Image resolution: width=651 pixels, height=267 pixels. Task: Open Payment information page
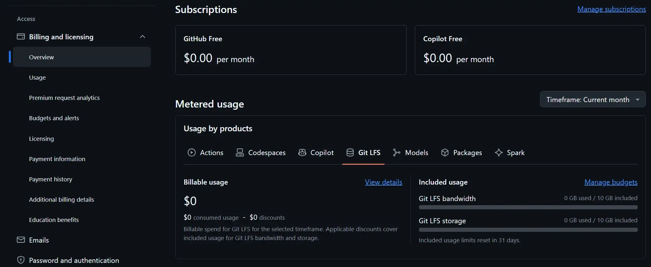(x=57, y=159)
